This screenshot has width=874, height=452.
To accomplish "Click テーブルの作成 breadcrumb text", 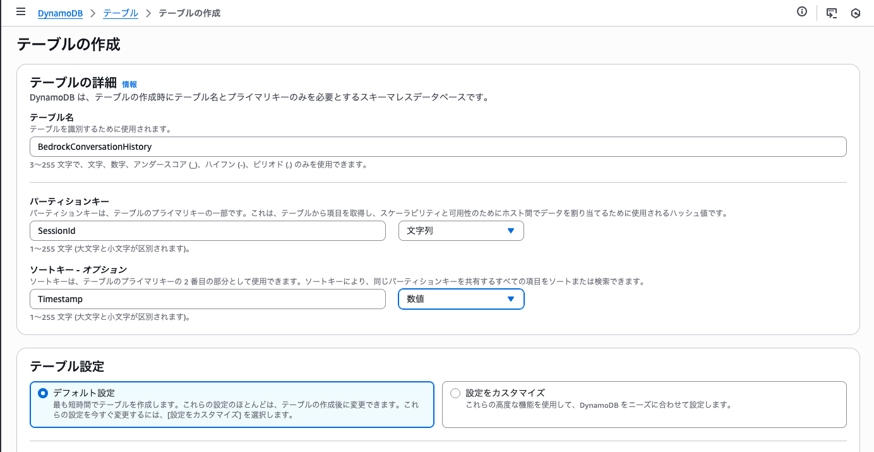I will point(189,13).
